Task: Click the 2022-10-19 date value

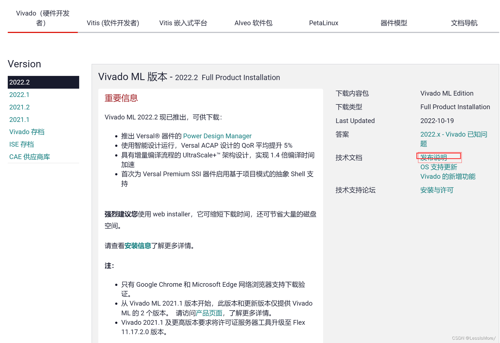Action: pyautogui.click(x=437, y=121)
